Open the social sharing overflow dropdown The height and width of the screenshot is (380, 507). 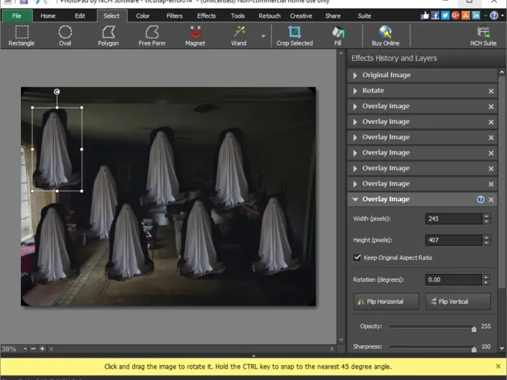(485, 15)
